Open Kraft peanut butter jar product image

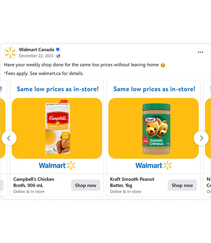(x=156, y=129)
